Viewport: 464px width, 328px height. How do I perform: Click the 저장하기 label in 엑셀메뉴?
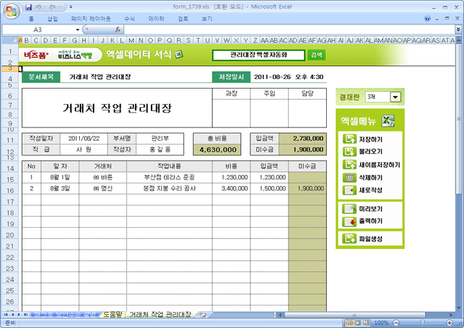[371, 139]
